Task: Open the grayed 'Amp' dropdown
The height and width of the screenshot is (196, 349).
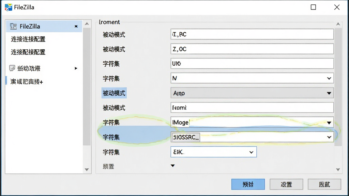Action: tap(252, 93)
